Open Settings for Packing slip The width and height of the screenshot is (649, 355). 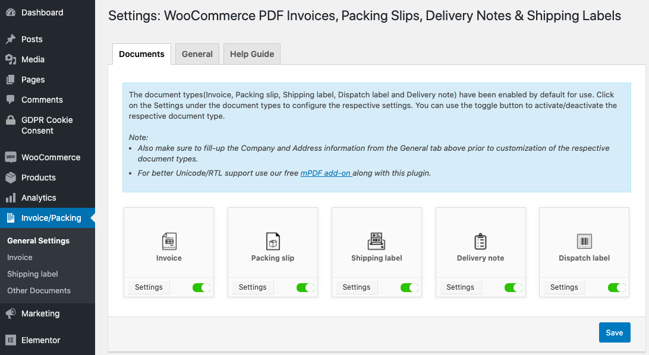(253, 287)
